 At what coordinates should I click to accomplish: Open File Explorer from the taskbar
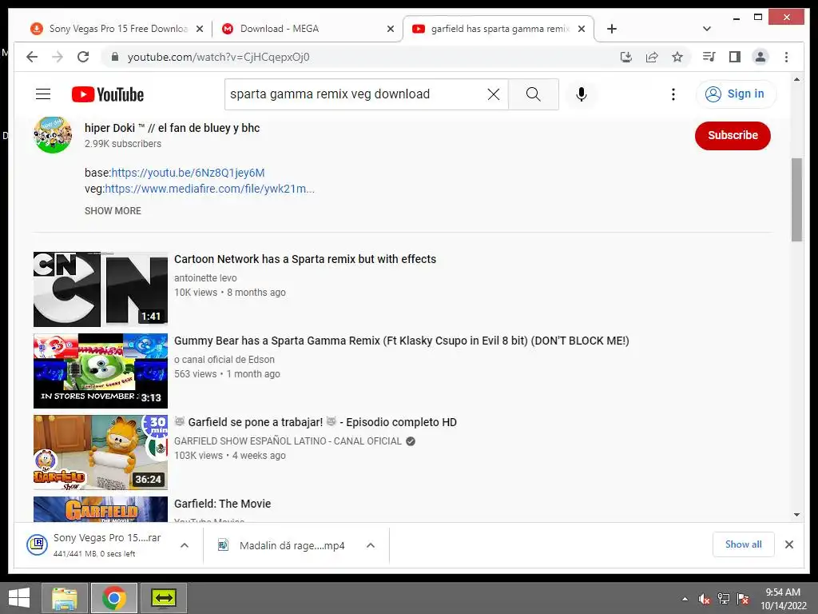pyautogui.click(x=64, y=598)
